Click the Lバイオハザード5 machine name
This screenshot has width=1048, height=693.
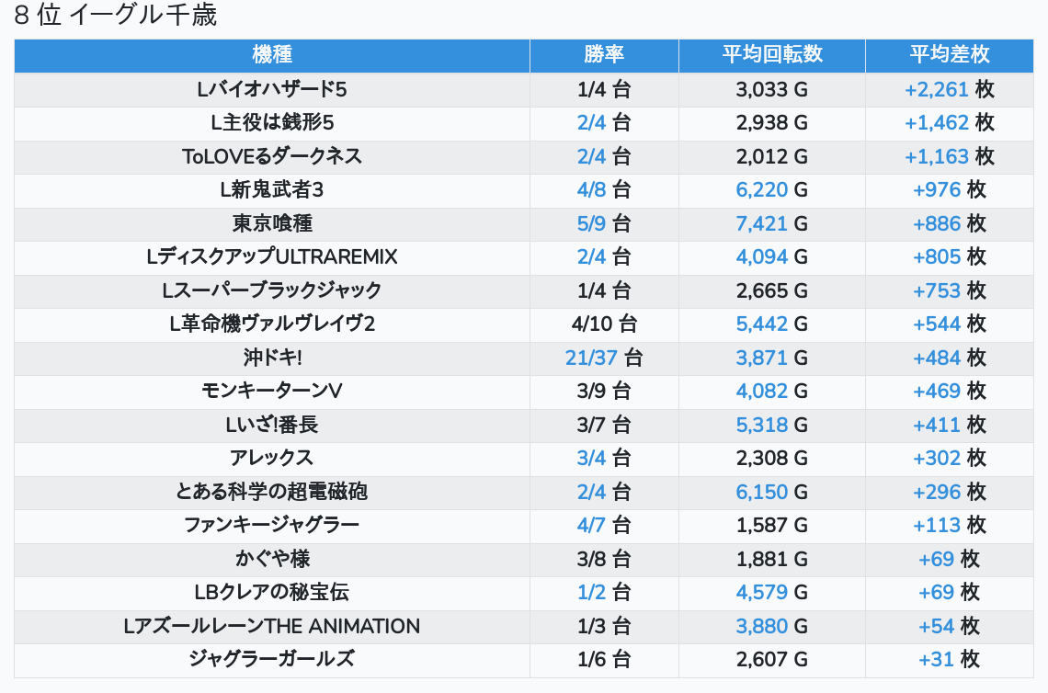tap(271, 89)
